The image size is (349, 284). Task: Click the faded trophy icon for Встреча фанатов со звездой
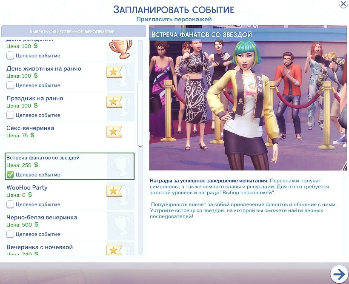pos(120,166)
